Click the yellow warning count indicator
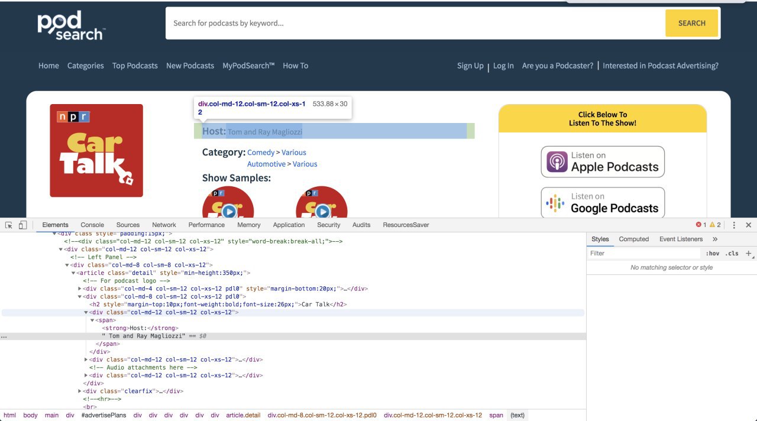The height and width of the screenshot is (421, 757). [x=715, y=225]
